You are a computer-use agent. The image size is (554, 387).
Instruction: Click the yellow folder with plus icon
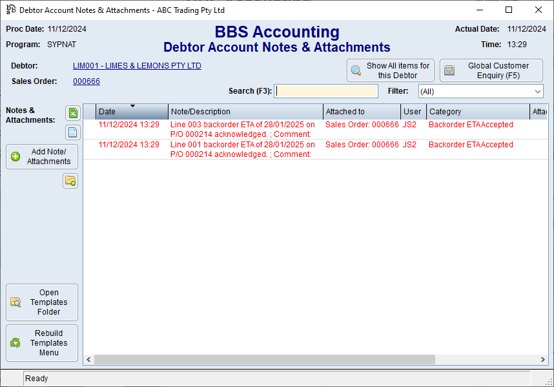click(70, 181)
